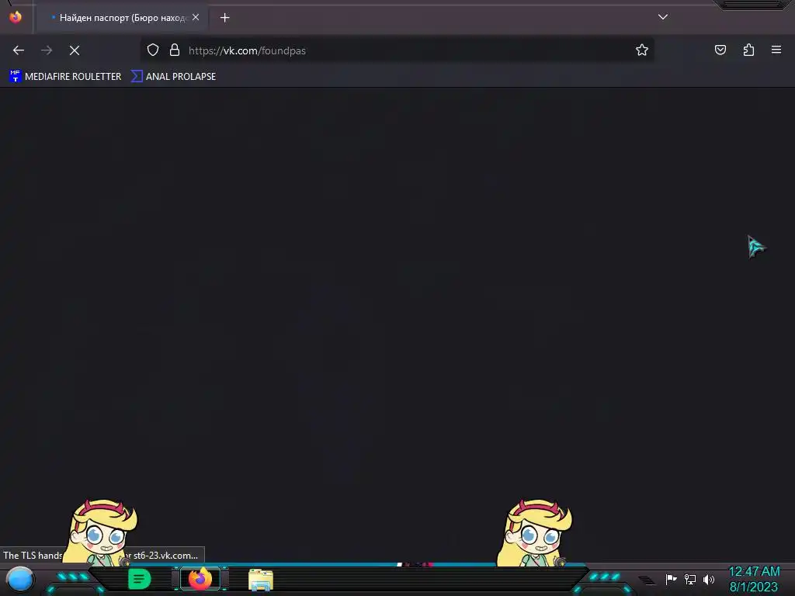Open the network tray icon
This screenshot has width=795, height=596.
(690, 579)
